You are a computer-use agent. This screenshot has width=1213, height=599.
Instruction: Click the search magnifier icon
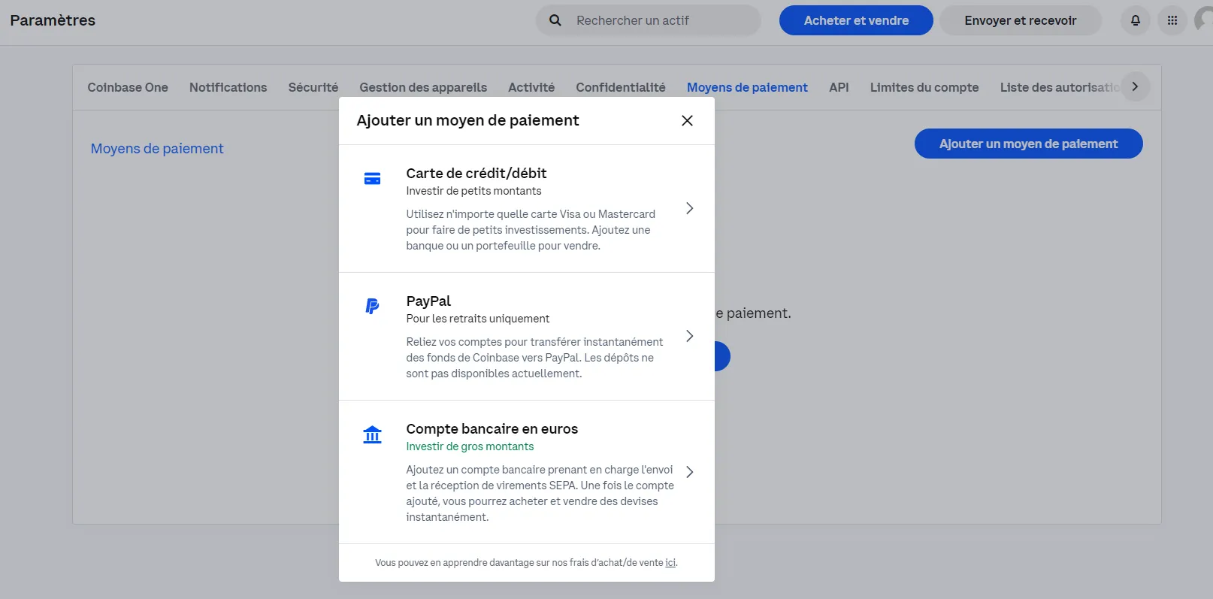[555, 20]
